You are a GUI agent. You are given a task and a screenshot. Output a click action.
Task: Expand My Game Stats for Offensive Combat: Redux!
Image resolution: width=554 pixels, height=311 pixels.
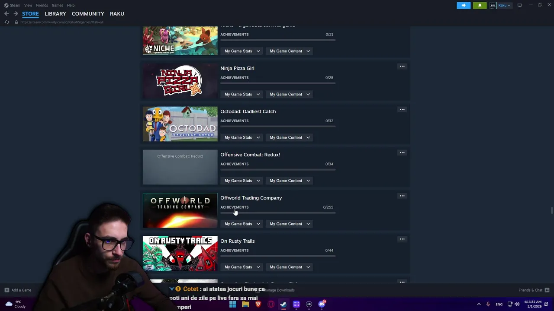point(242,181)
